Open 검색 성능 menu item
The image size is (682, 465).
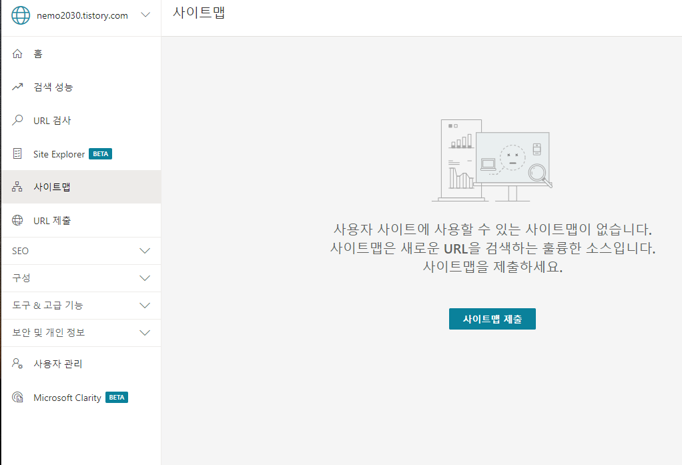coord(81,87)
